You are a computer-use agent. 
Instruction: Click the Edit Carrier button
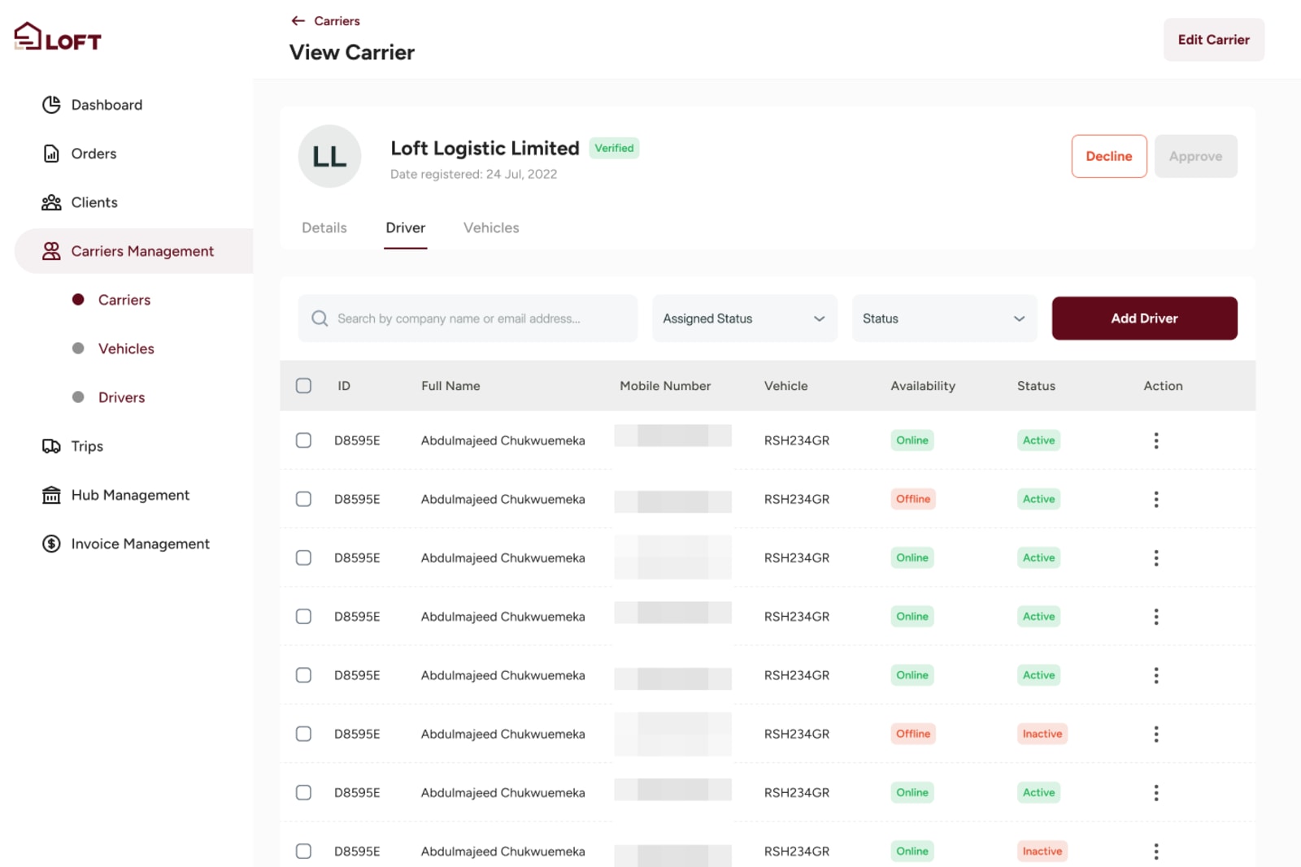[1213, 40]
